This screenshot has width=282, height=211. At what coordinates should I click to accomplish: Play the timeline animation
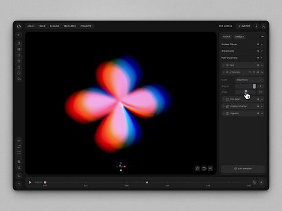coord(30,182)
